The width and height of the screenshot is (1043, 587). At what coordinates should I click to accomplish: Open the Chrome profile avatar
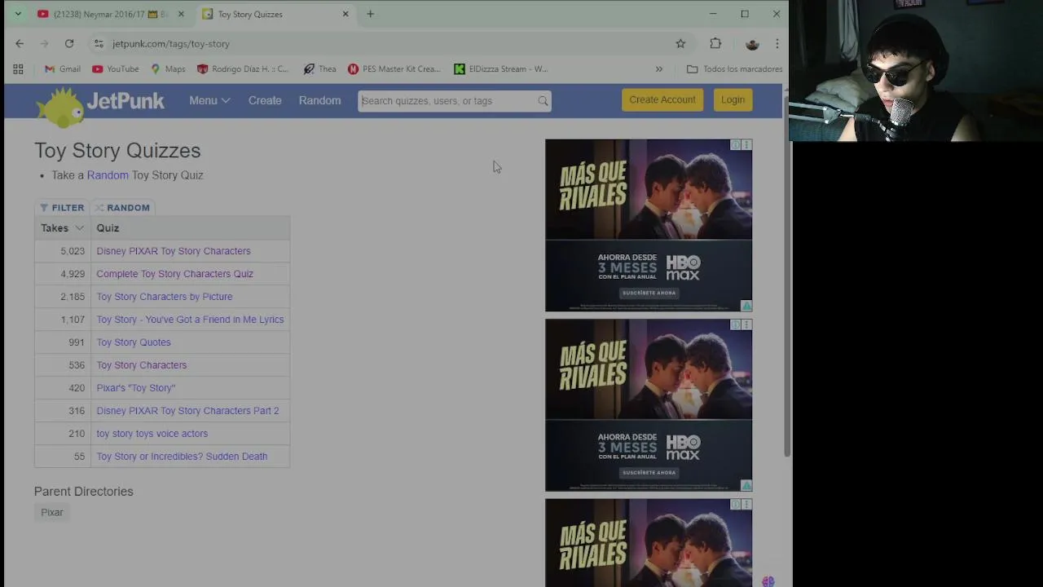pyautogui.click(x=752, y=44)
